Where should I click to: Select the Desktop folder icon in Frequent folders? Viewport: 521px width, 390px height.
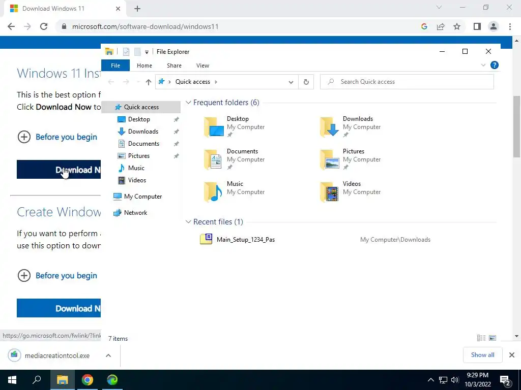coord(214,126)
